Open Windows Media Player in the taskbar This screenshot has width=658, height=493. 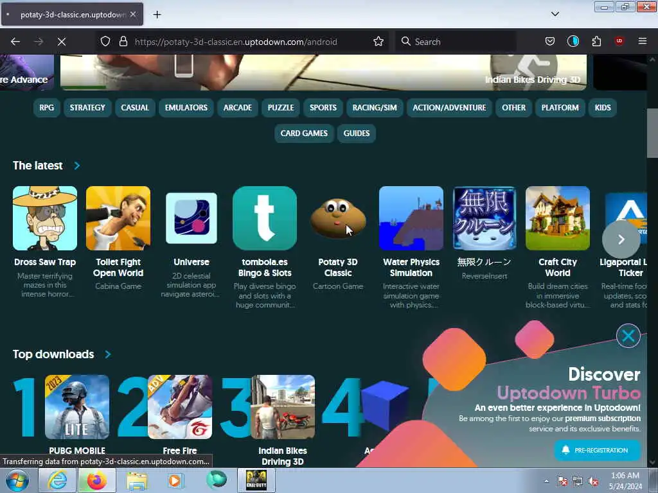pos(176,480)
